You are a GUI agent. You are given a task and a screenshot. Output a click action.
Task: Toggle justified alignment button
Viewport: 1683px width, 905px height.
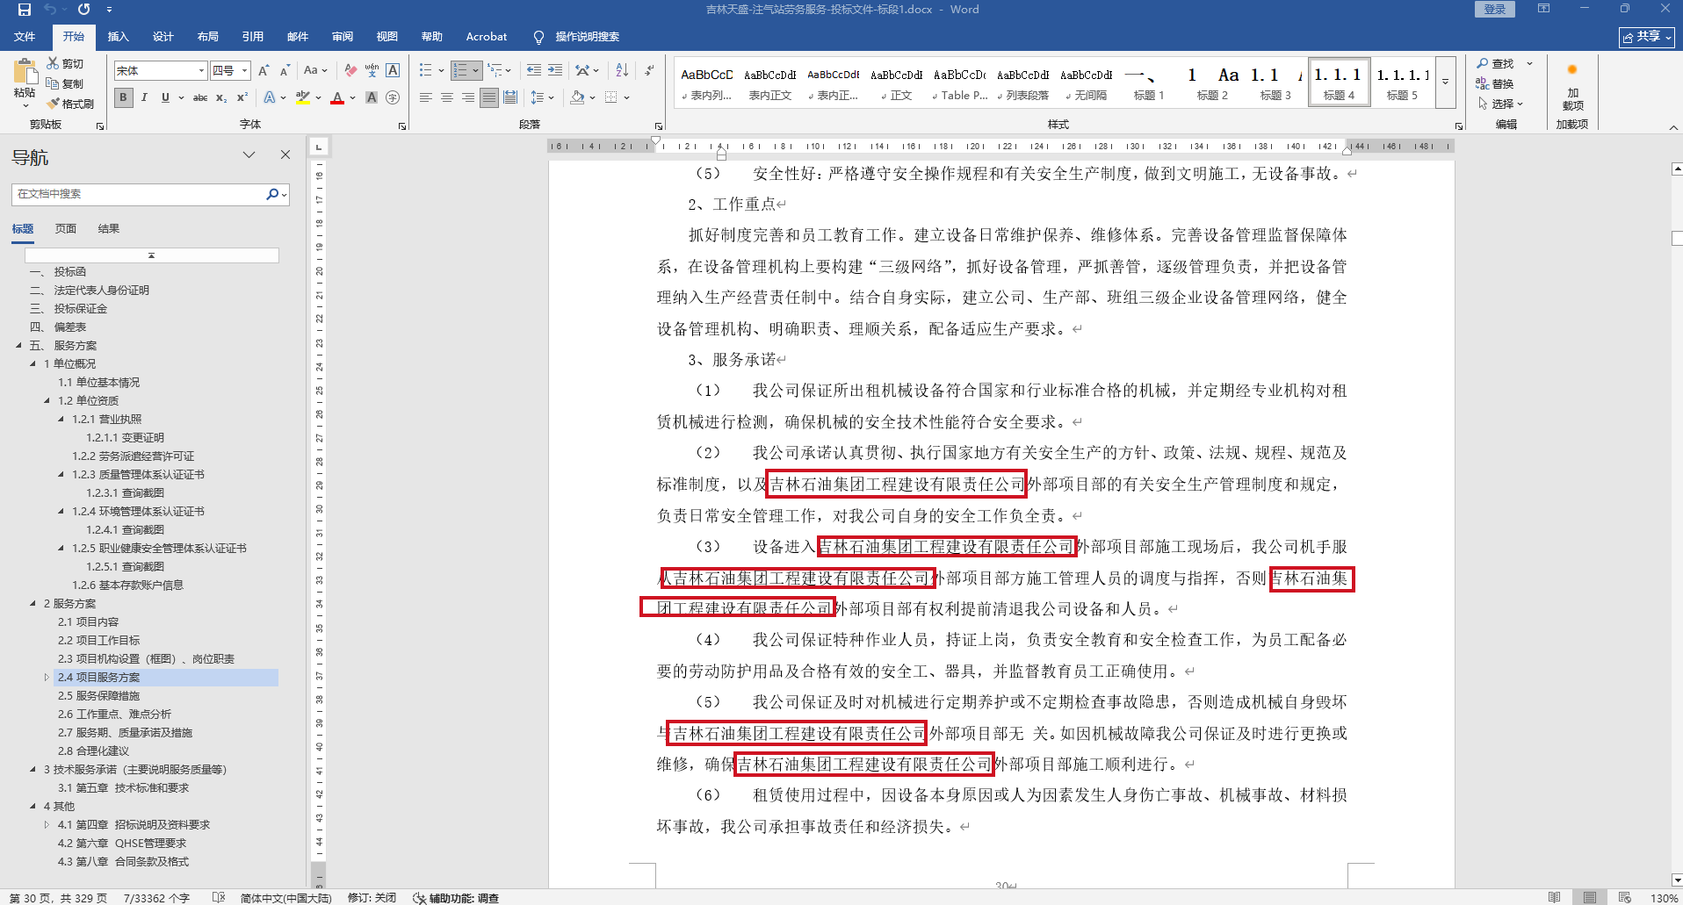(x=489, y=97)
